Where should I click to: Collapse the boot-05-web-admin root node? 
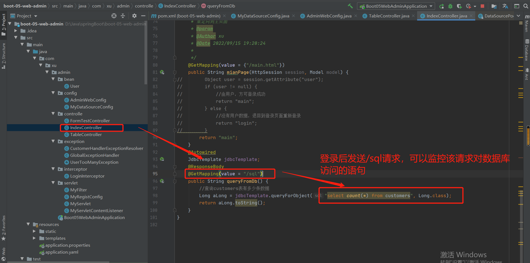pos(10,24)
